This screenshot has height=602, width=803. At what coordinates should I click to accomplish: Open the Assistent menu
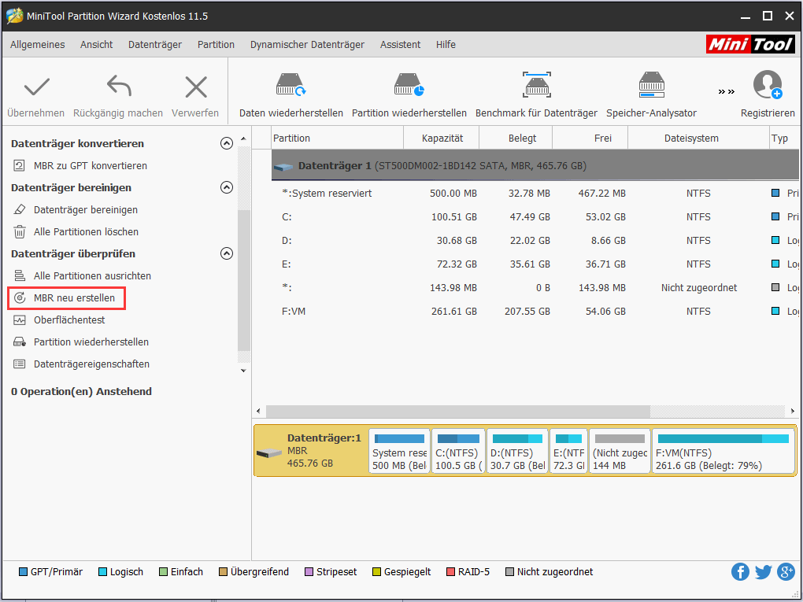(x=400, y=45)
